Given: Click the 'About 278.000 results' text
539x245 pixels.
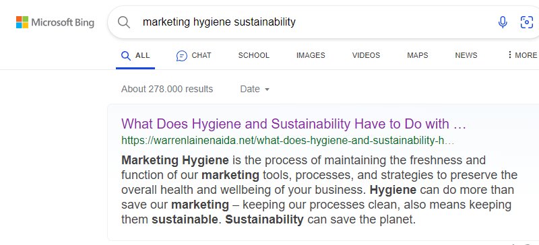Looking at the screenshot, I should point(167,90).
